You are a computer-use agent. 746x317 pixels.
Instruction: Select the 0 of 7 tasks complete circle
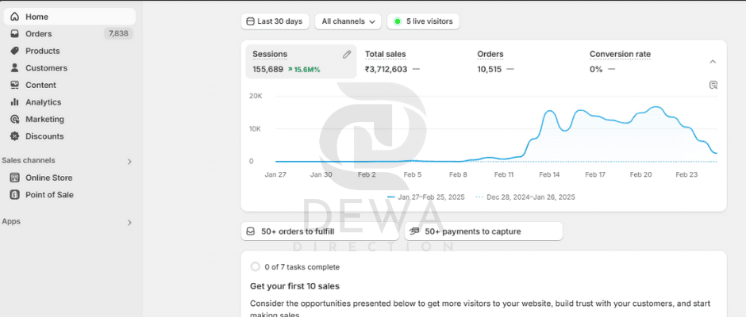255,267
